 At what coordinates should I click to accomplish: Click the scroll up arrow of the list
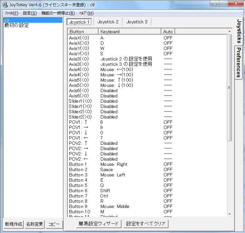tap(229, 32)
